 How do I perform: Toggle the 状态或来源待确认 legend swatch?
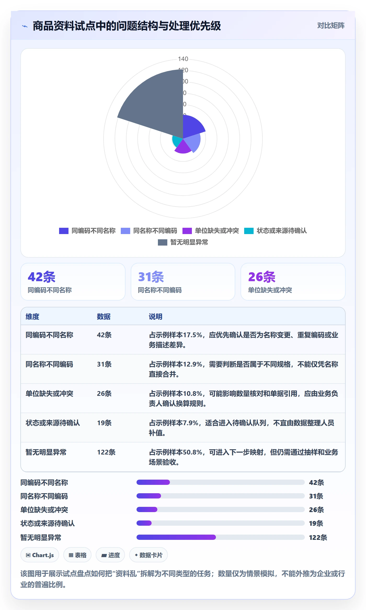pos(249,231)
